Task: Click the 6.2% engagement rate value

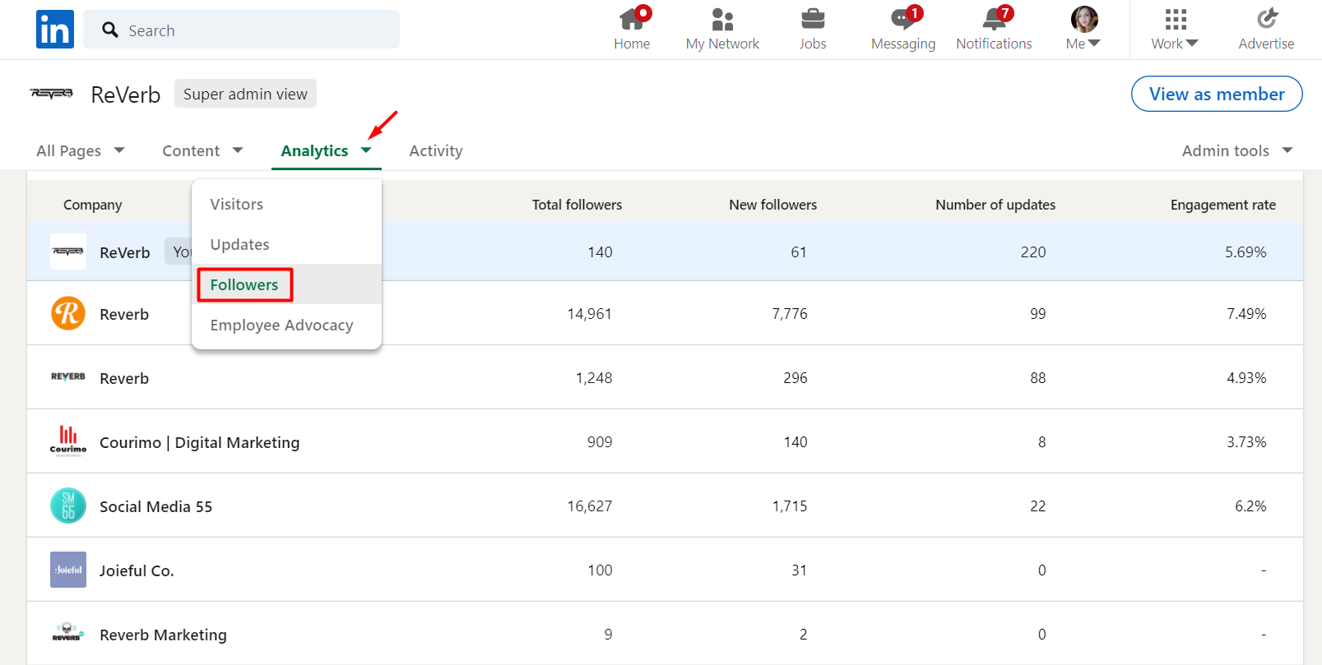Action: coord(1250,506)
